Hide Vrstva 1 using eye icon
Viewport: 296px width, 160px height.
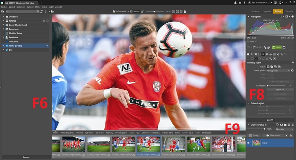coord(248,143)
